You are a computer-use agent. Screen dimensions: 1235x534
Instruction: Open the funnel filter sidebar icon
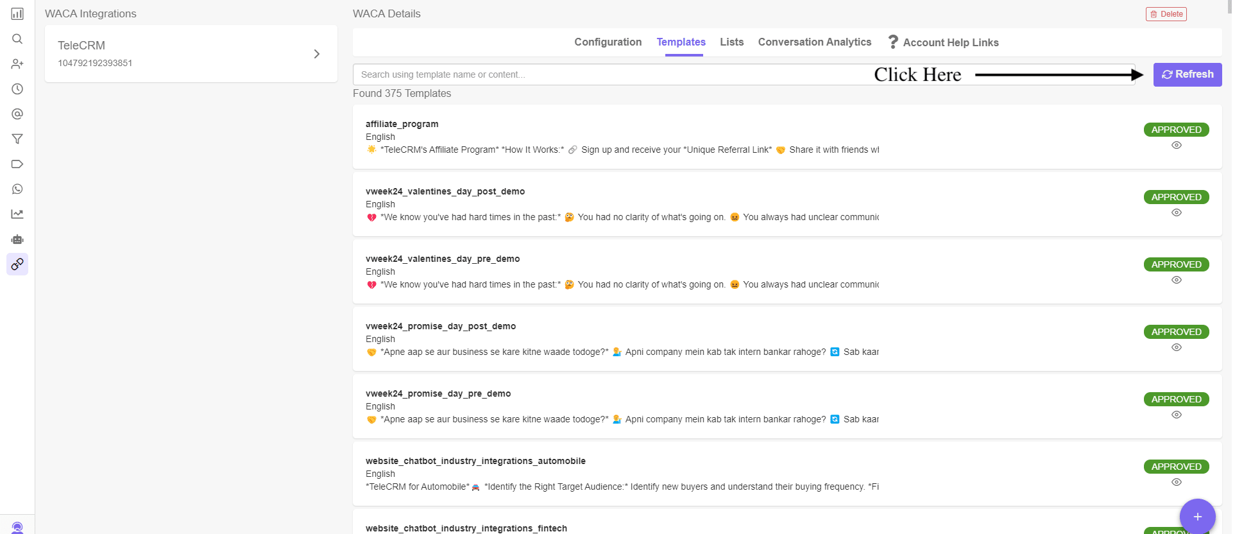tap(17, 139)
